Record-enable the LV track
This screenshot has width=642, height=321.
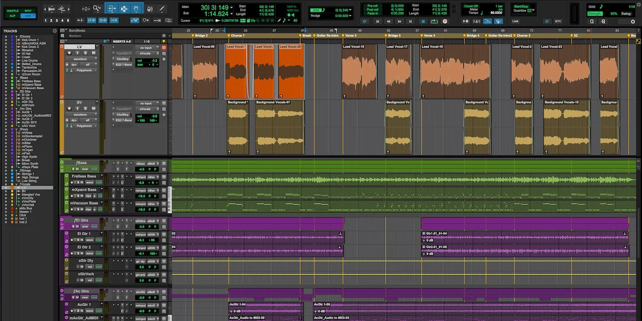[70, 53]
